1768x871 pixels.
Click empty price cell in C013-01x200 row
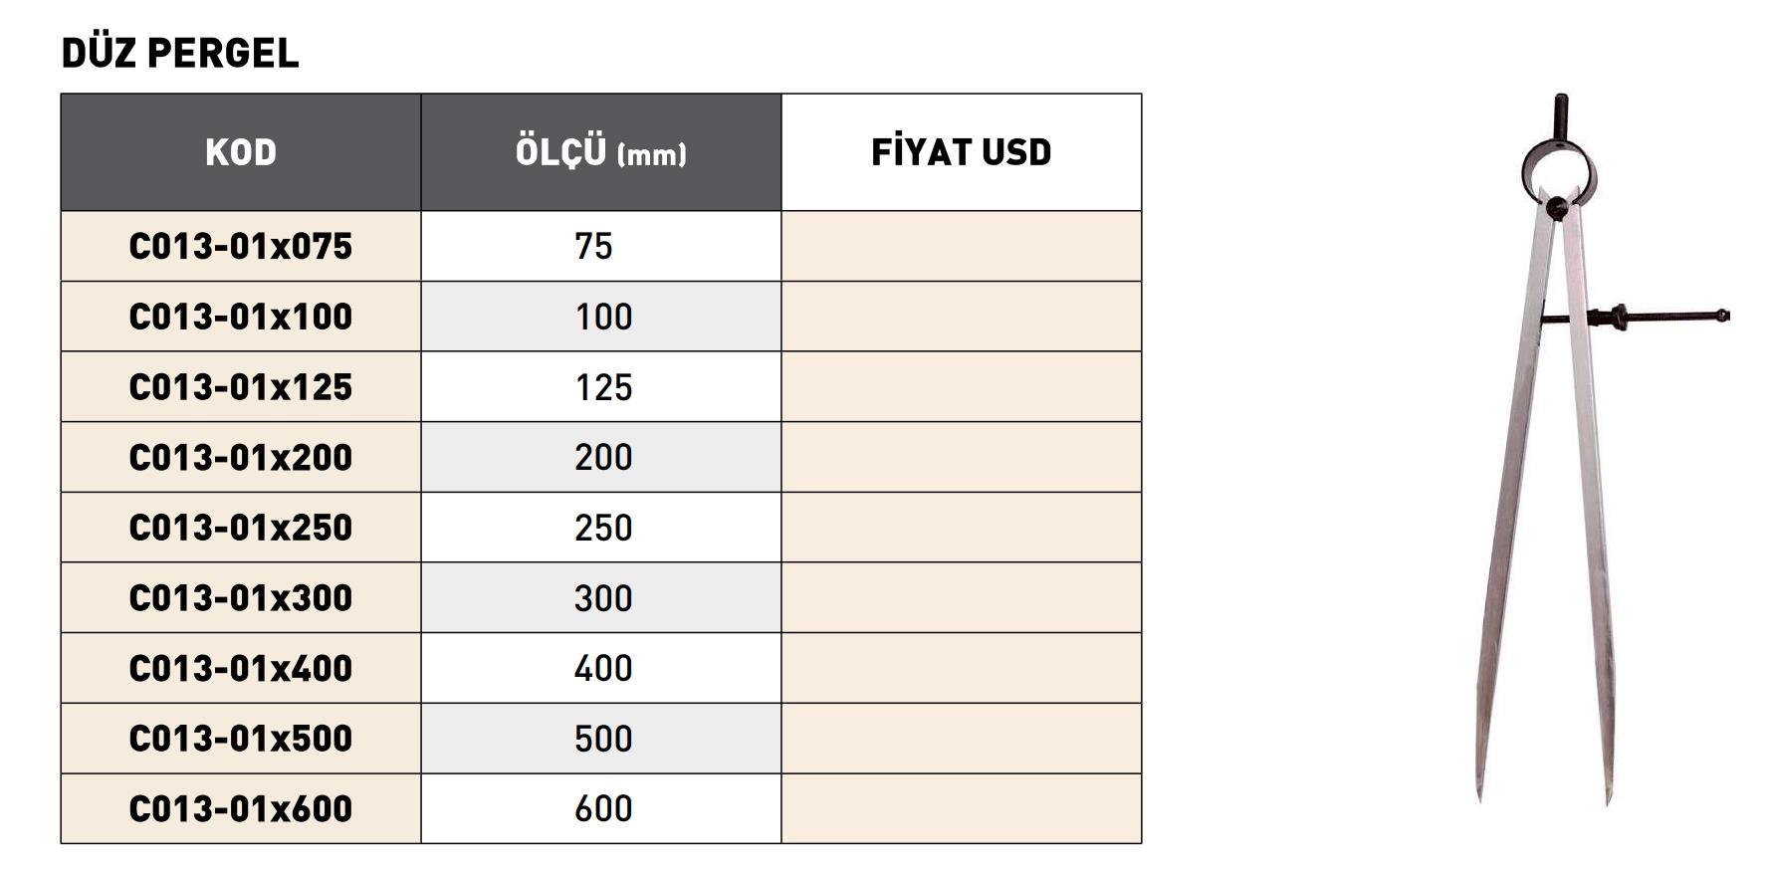(x=961, y=457)
